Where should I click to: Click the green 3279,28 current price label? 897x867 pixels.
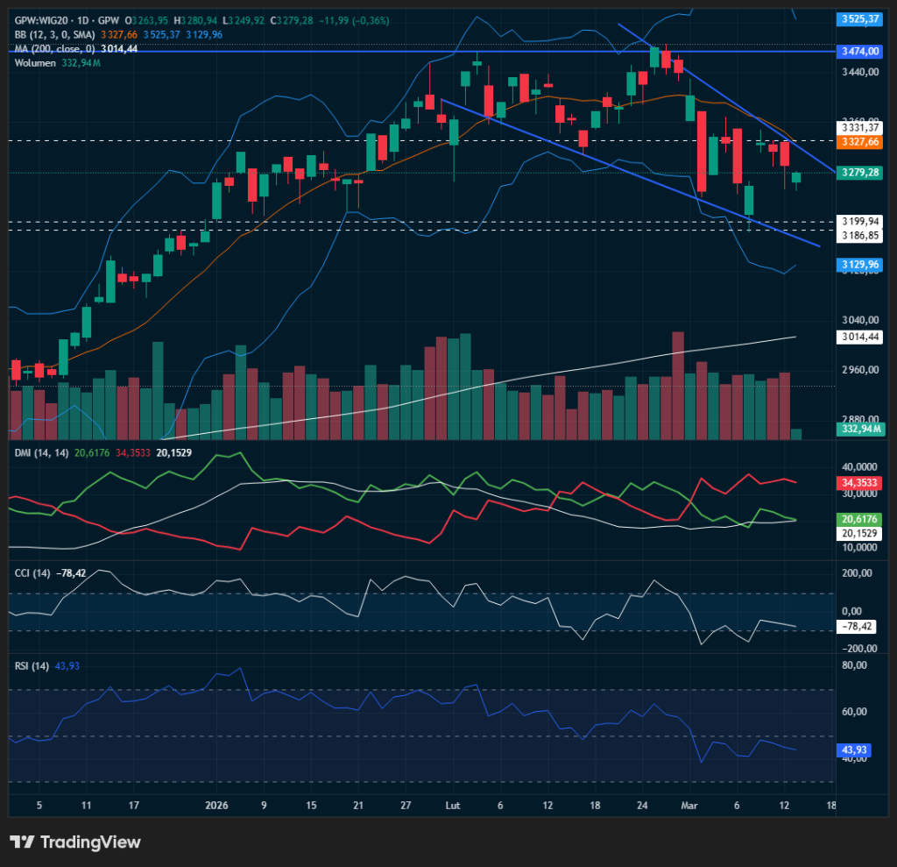[x=858, y=173]
